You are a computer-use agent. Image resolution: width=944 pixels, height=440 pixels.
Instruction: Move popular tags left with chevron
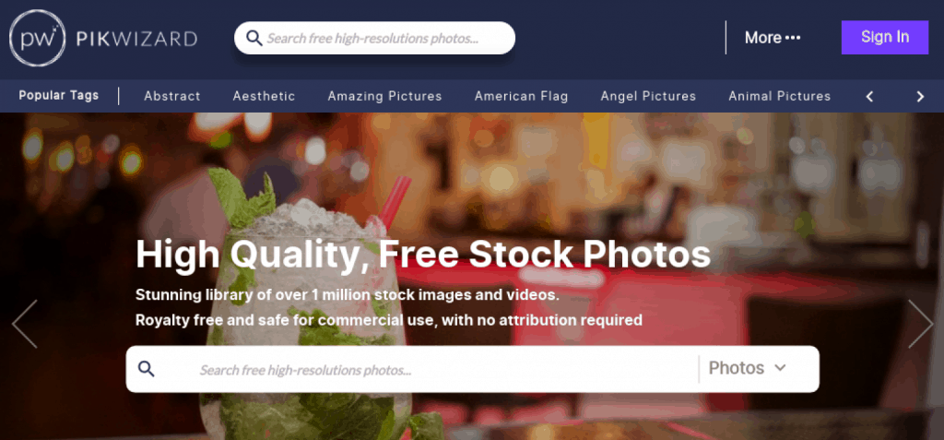(x=869, y=97)
